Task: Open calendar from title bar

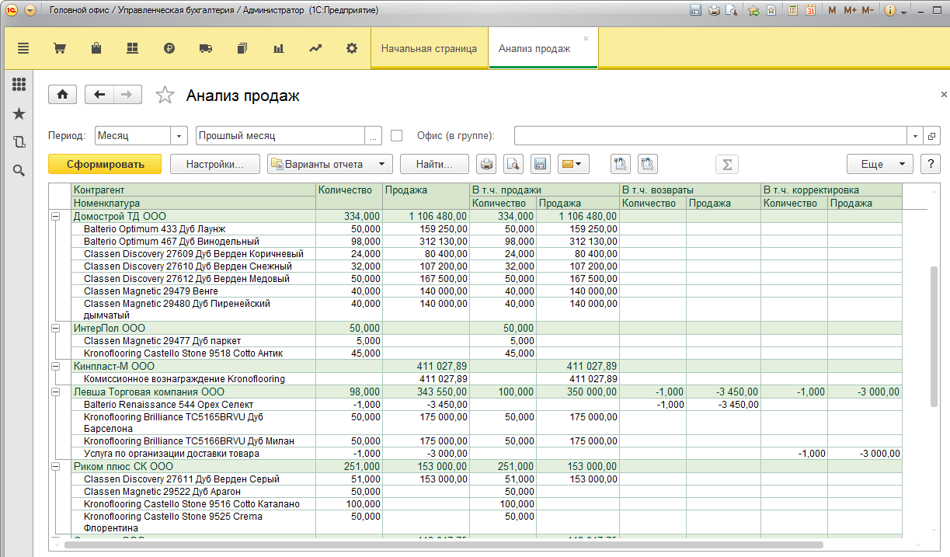Action: [x=810, y=11]
